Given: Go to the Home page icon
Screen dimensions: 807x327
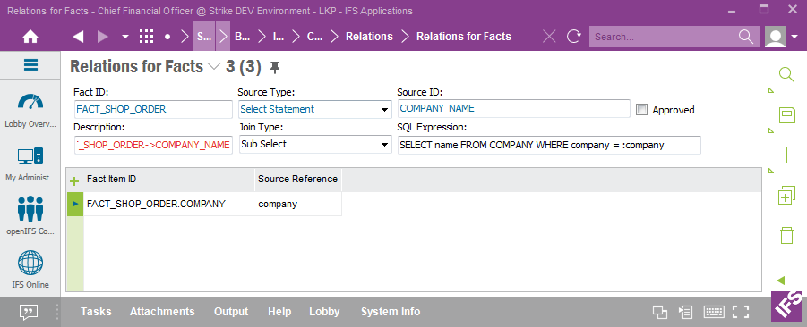Looking at the screenshot, I should pyautogui.click(x=30, y=37).
